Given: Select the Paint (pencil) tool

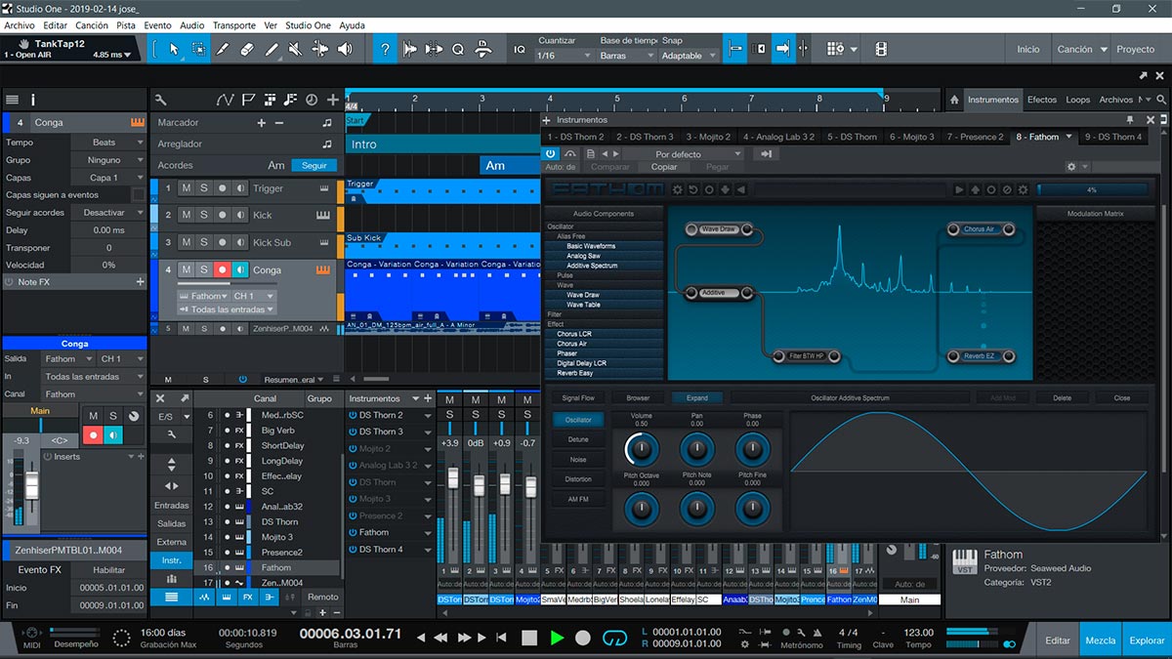Looking at the screenshot, I should 272,49.
